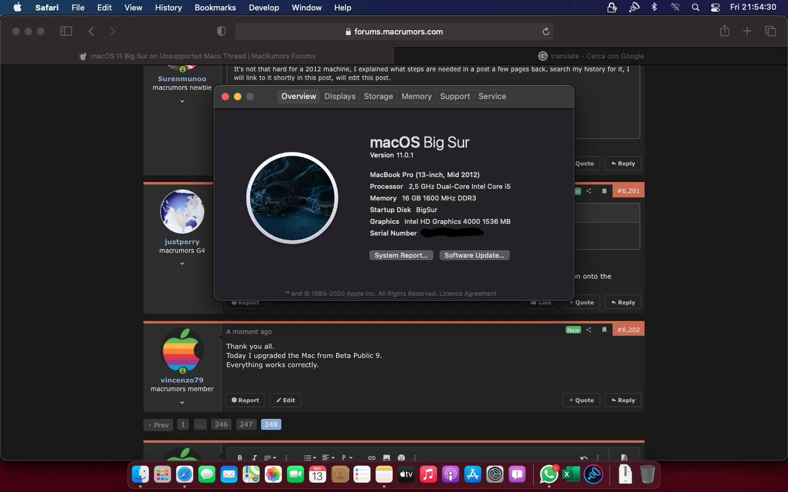
Task: Report vincenzo79's post
Action: tap(245, 400)
